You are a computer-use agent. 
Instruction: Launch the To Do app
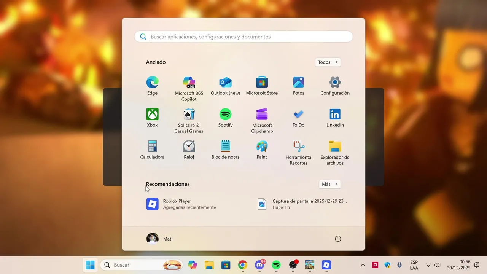(298, 118)
